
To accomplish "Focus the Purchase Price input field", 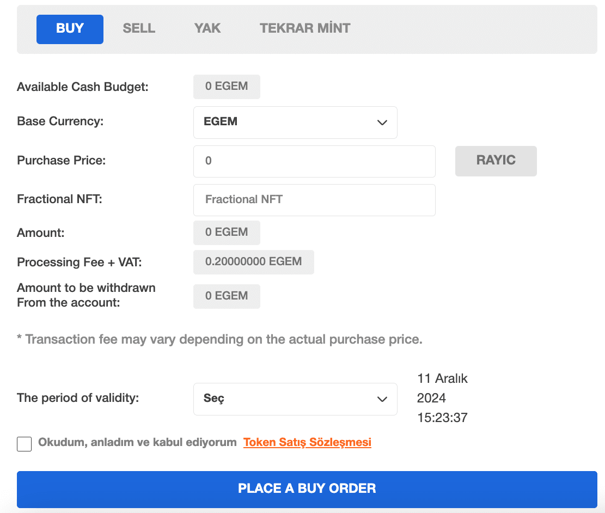I will pos(314,161).
